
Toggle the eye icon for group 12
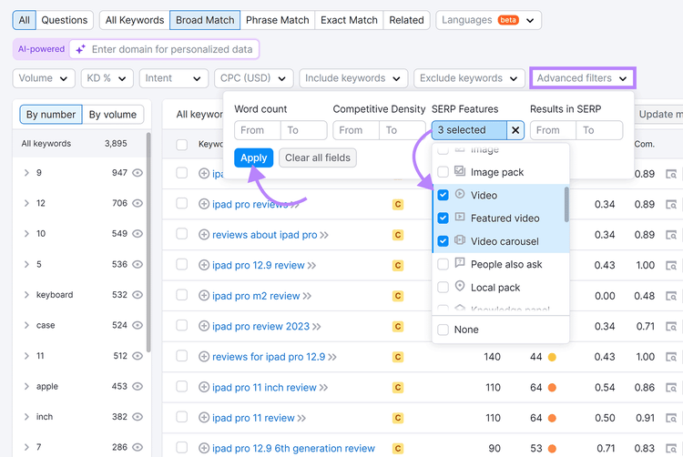coord(138,203)
